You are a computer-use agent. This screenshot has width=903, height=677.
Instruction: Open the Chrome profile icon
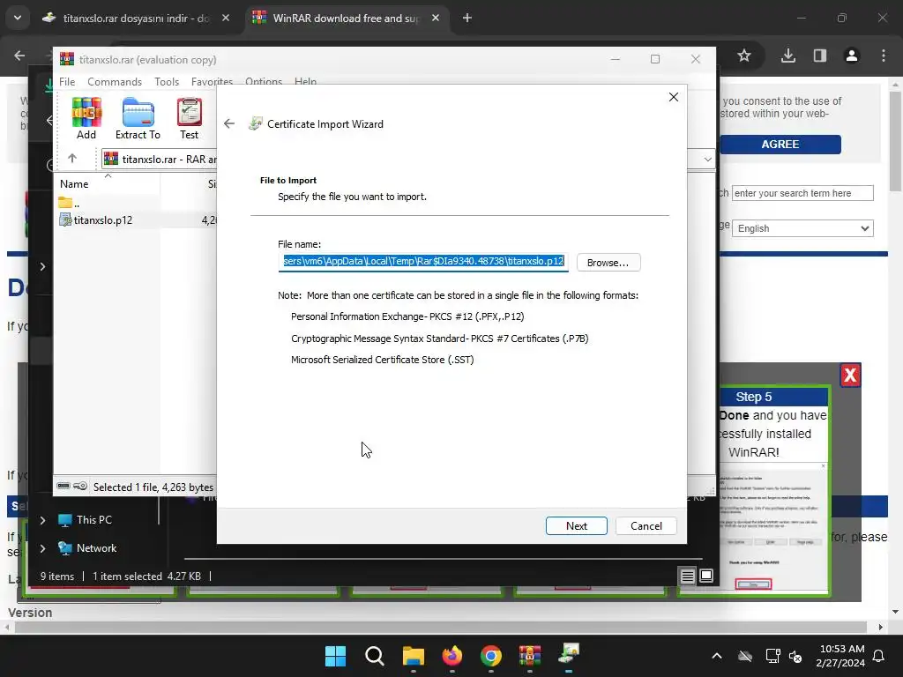(x=852, y=56)
